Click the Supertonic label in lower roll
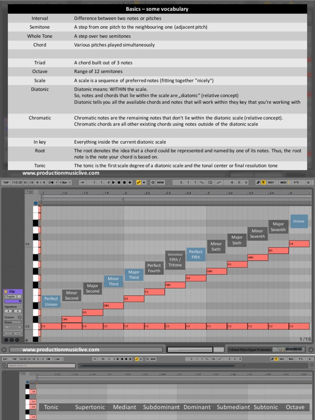The width and height of the screenshot is (315, 420). (90, 407)
